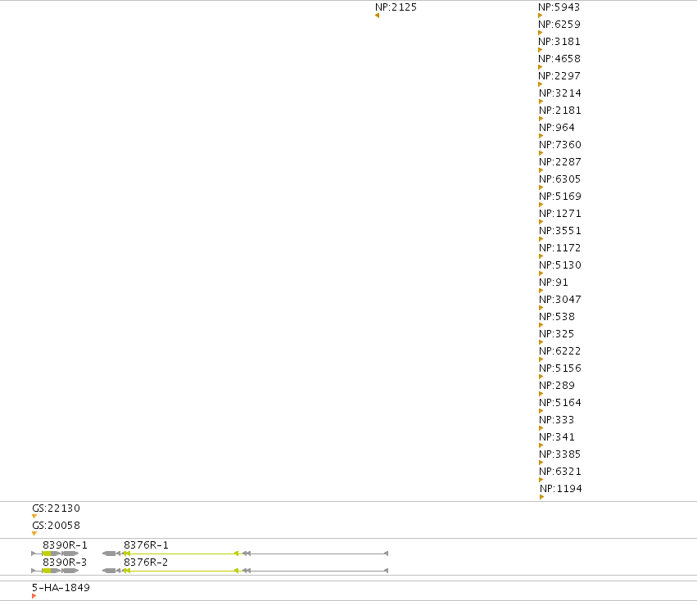Screen dimensions: 697x601
Task: Select the NP:2297 feature label
Action: point(559,76)
